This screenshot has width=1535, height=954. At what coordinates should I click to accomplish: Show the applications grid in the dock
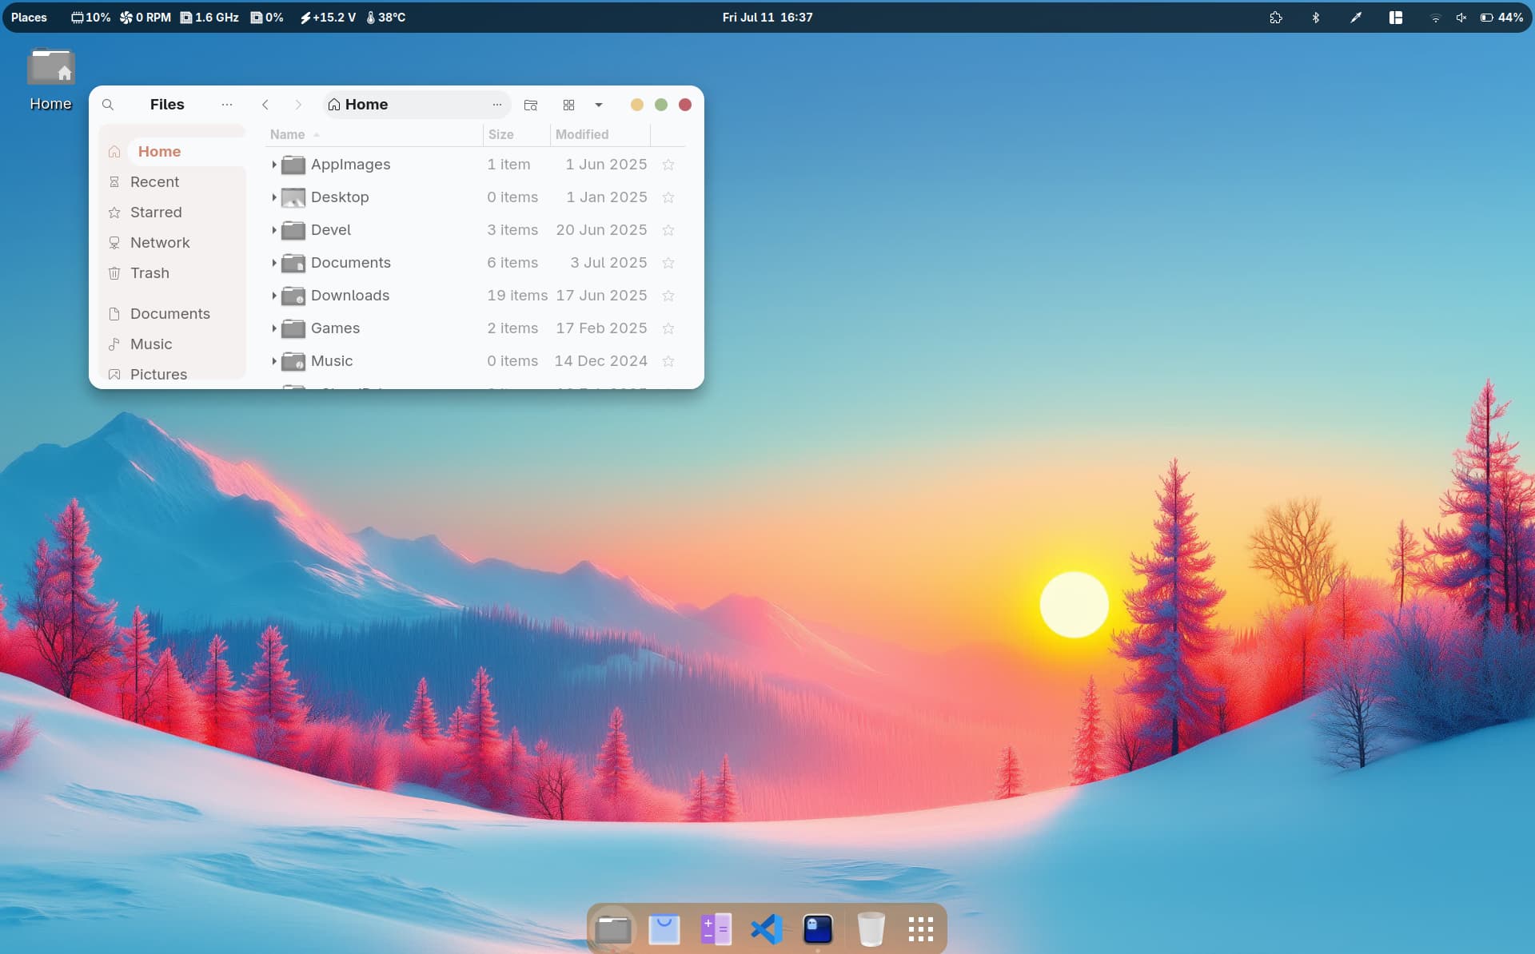921,929
